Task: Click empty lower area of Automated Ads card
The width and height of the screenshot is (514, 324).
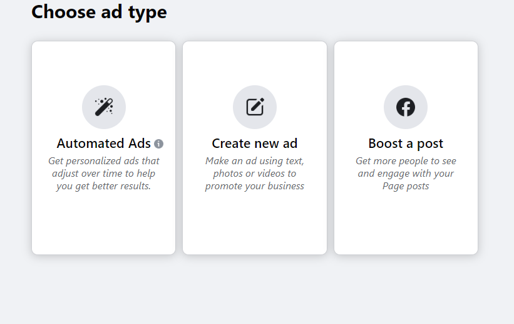Action: (103, 223)
